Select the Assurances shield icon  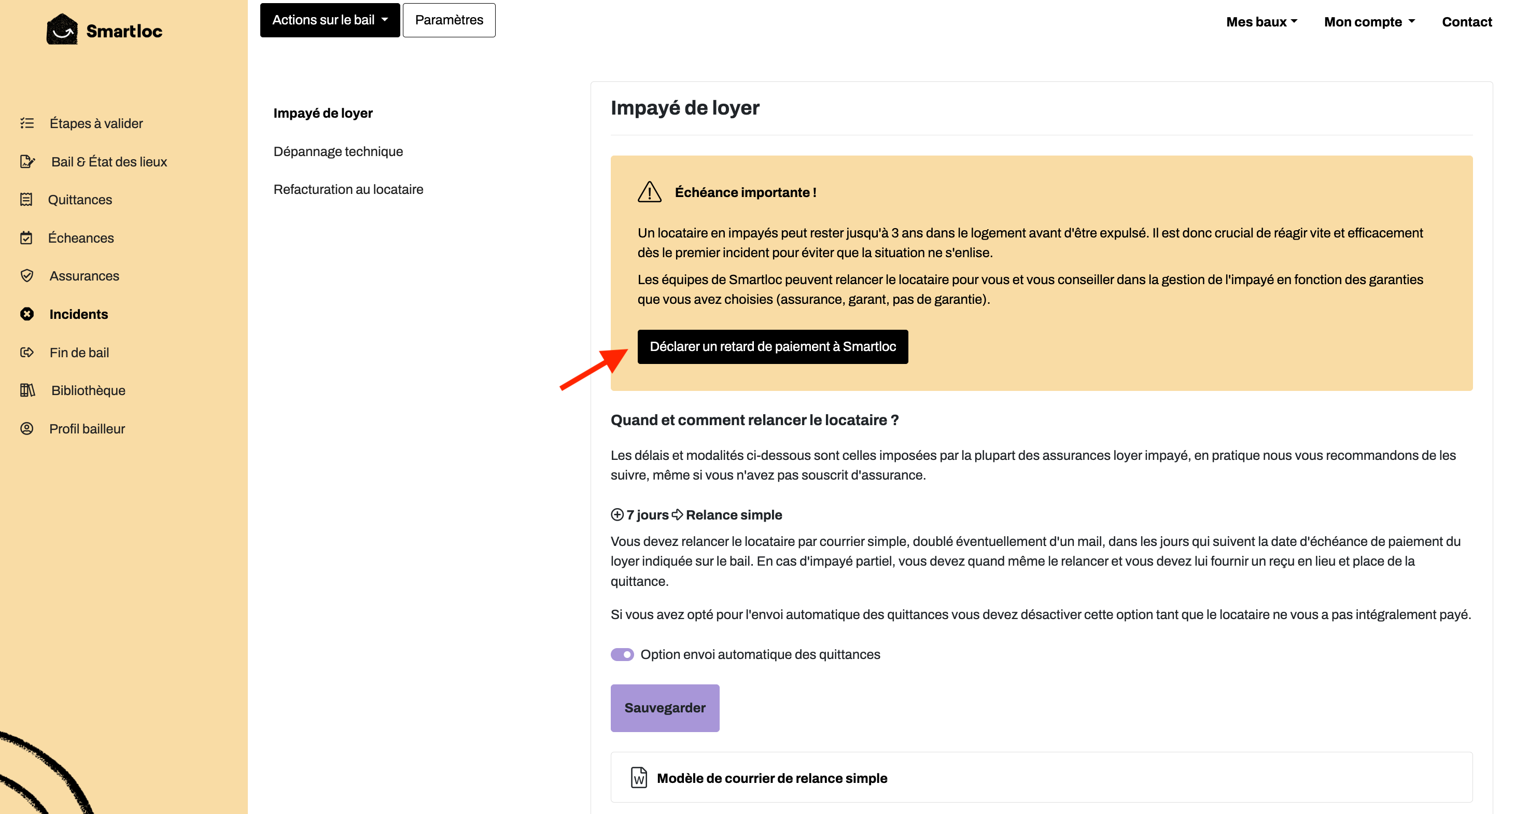click(x=27, y=276)
